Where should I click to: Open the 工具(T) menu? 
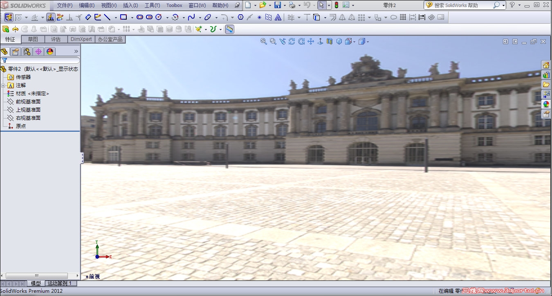pos(152,5)
